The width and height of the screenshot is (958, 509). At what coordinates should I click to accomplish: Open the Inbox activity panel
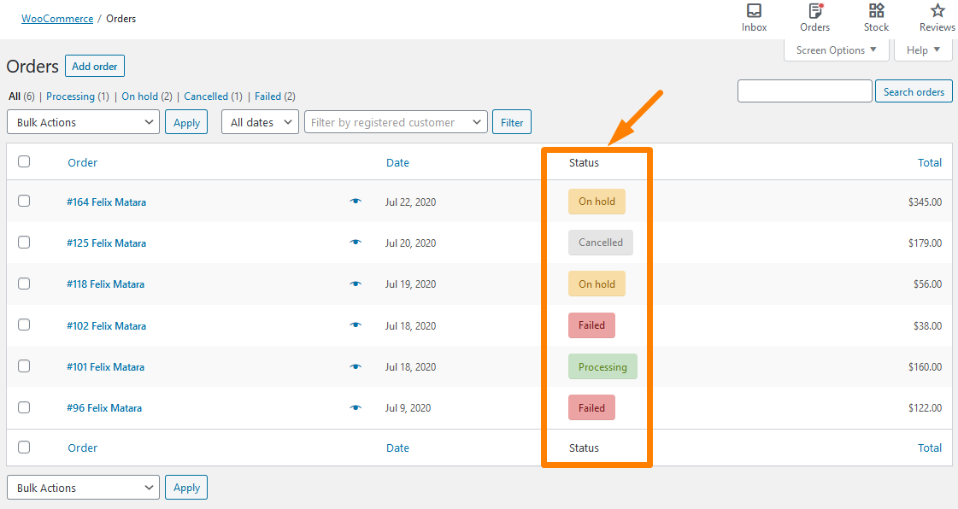point(754,18)
